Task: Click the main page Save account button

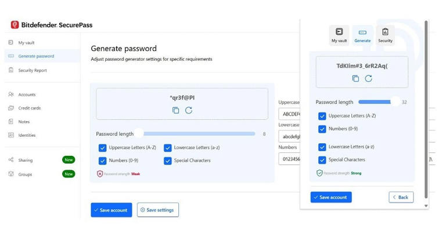Action: (x=111, y=210)
